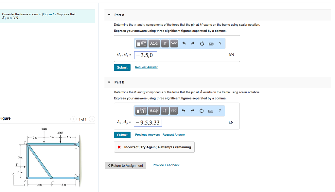Collapse the Part B section
The image size is (335, 192).
(109, 82)
